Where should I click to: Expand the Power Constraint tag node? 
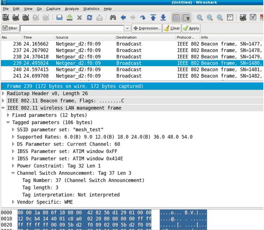[x=13, y=166]
